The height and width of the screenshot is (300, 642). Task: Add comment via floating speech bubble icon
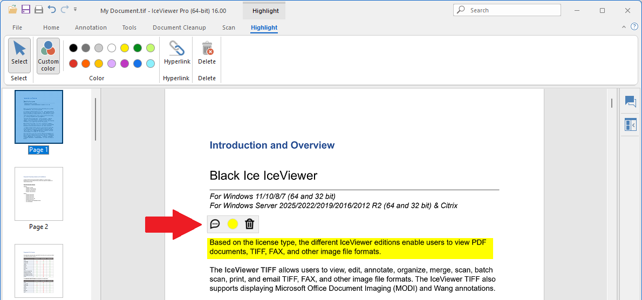click(215, 224)
